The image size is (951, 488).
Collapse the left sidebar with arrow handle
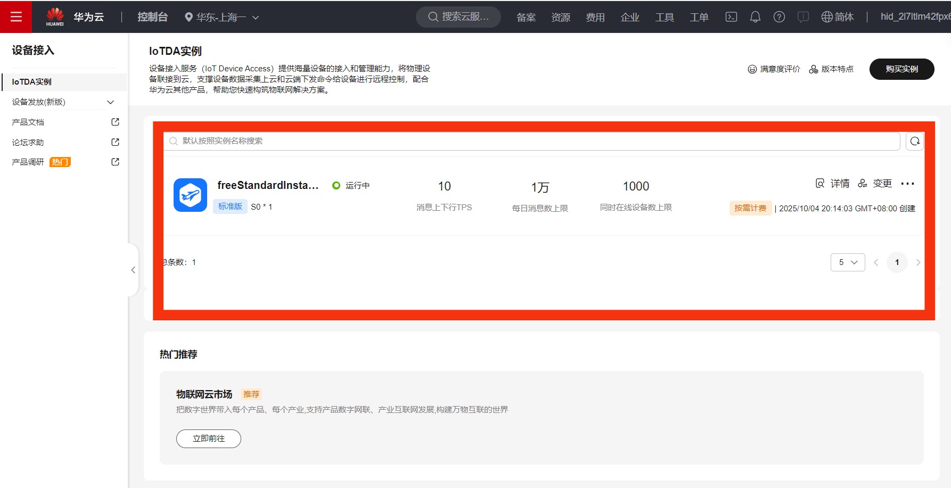pos(133,270)
